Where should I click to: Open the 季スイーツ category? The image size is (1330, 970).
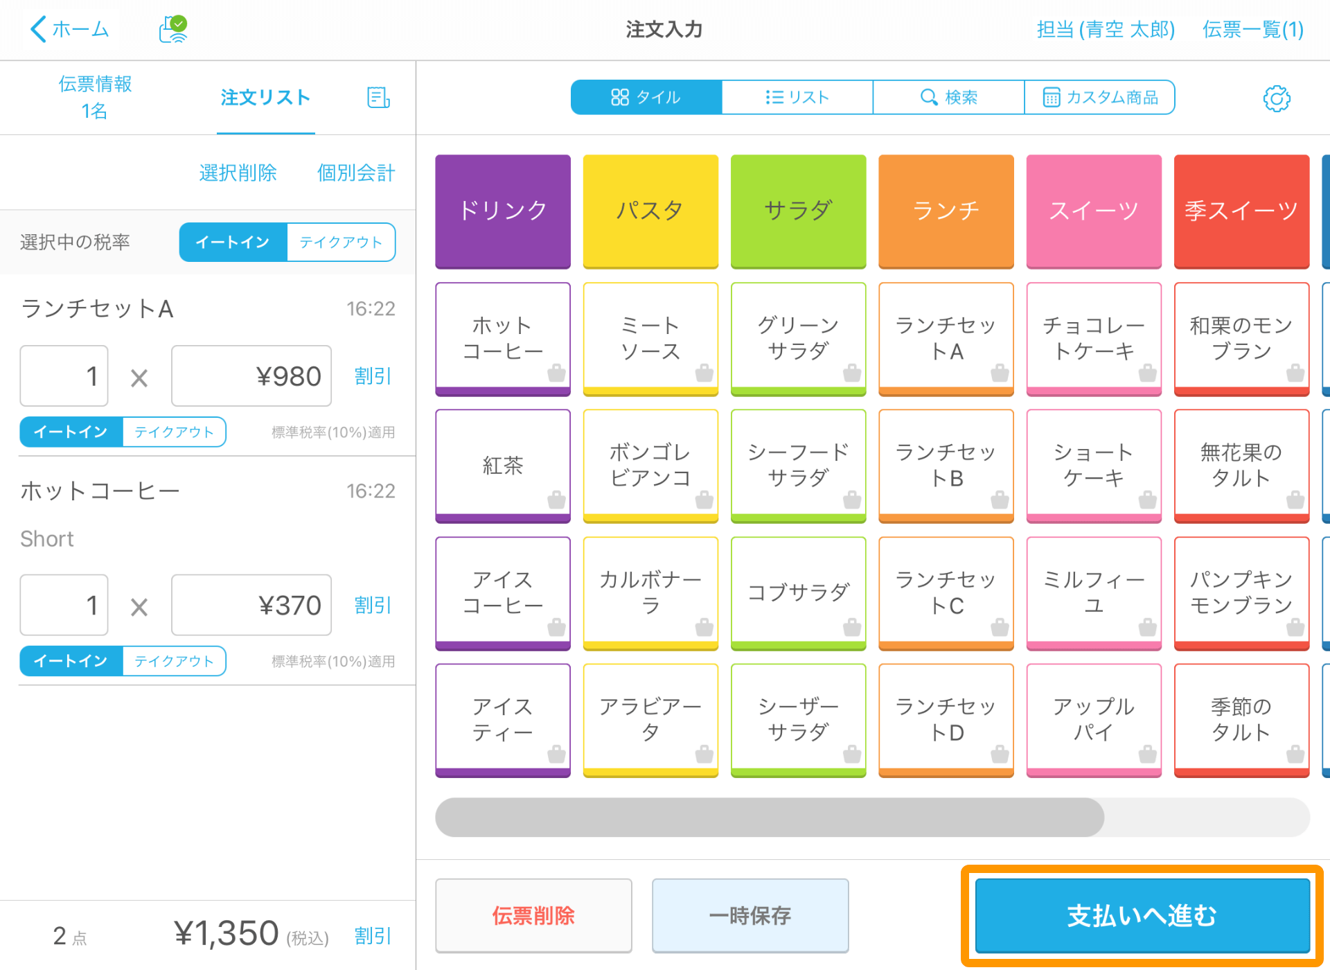pyautogui.click(x=1241, y=211)
